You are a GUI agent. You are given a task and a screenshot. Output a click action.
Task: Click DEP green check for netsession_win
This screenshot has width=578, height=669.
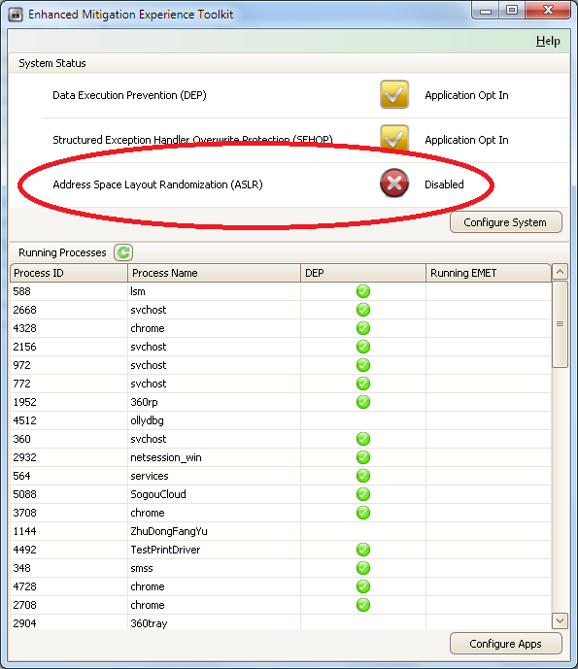pos(363,457)
